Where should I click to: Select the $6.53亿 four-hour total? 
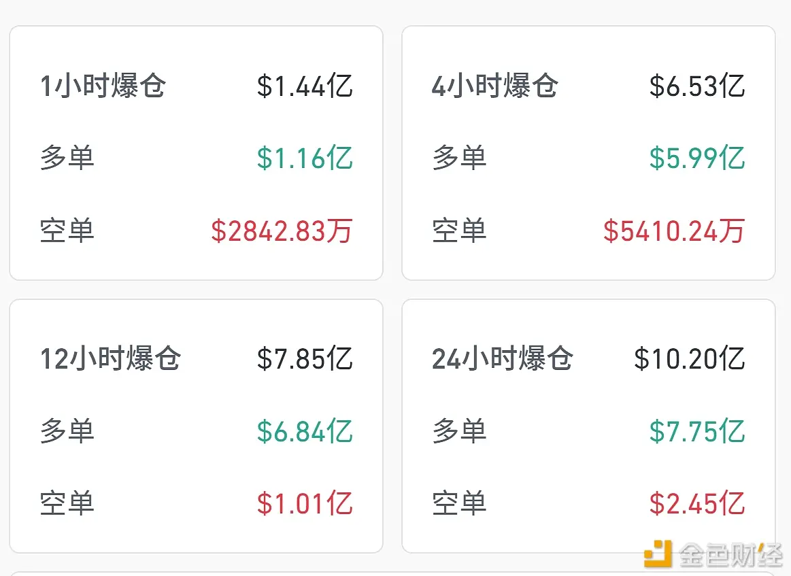(x=696, y=86)
